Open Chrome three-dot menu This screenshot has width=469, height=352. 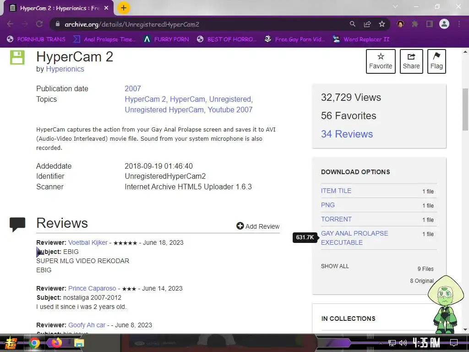pos(459,24)
